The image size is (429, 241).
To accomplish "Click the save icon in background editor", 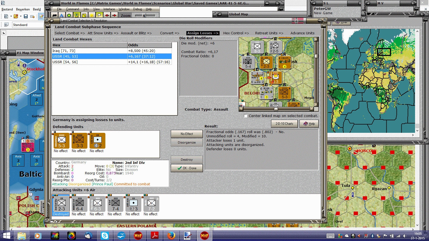I will [x=26, y=16].
